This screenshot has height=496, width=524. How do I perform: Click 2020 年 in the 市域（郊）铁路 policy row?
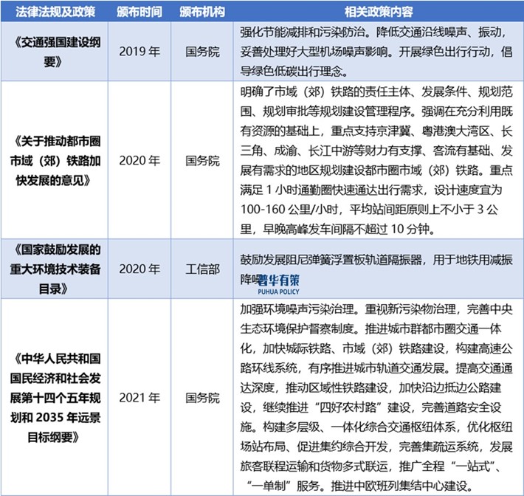[139, 159]
